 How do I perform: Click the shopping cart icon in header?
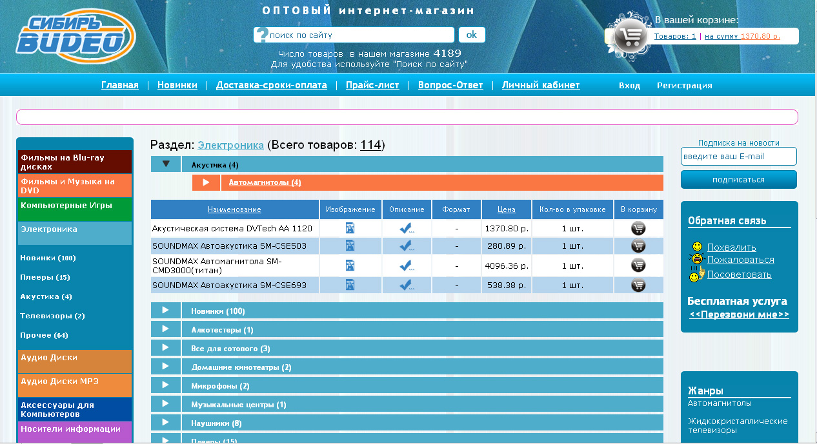(630, 37)
